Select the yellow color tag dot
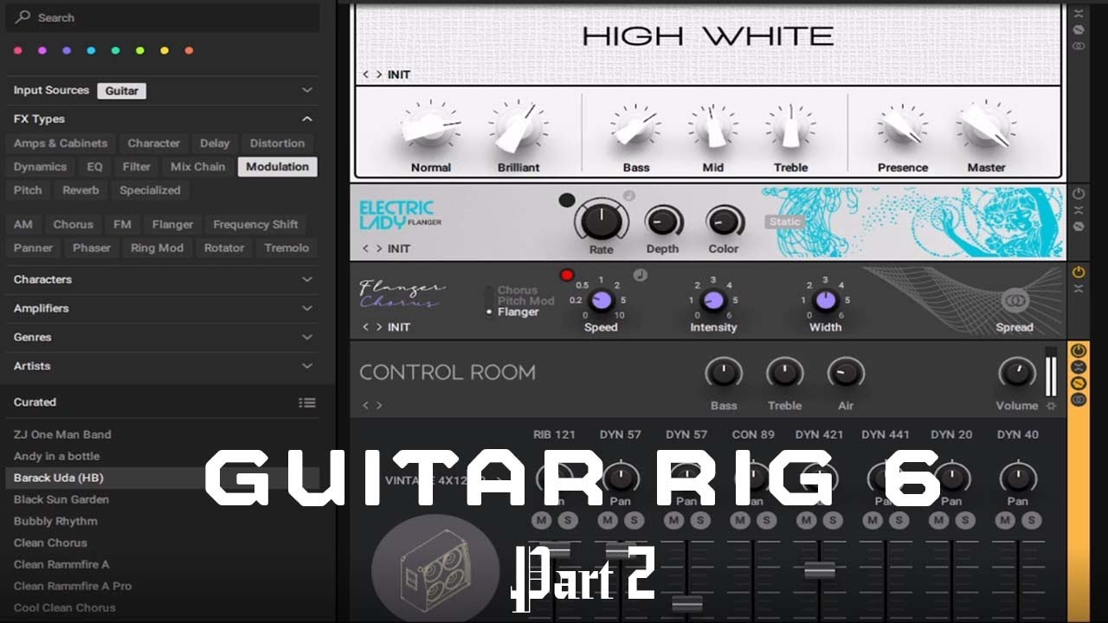 (164, 50)
